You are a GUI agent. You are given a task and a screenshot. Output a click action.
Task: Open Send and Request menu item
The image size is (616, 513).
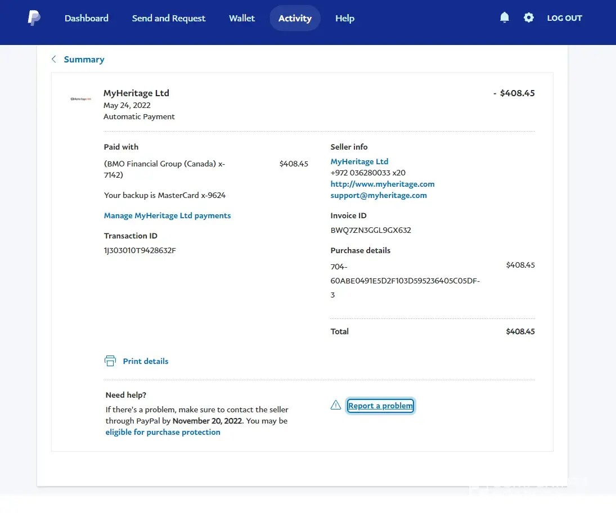coord(169,18)
